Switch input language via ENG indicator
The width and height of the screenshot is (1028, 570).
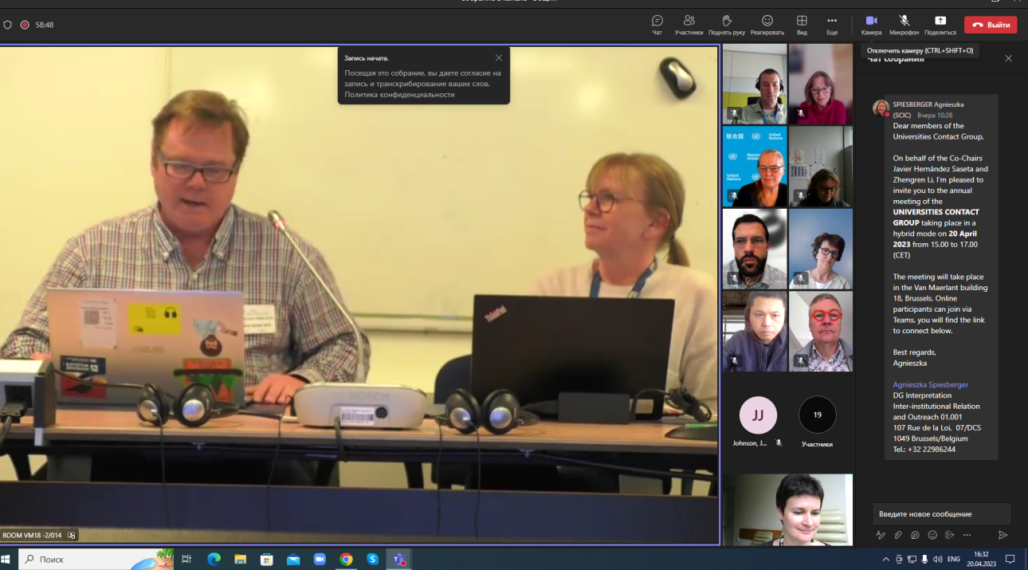953,559
